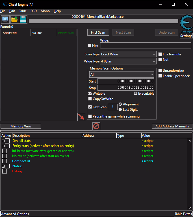Click the Fast Scan alignment value field

coord(112,107)
